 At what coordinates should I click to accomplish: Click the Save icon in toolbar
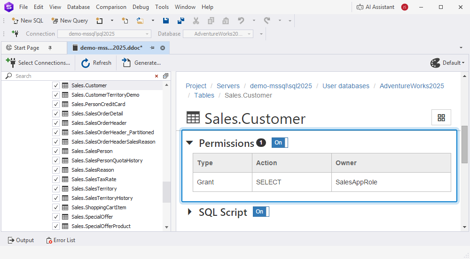(166, 21)
